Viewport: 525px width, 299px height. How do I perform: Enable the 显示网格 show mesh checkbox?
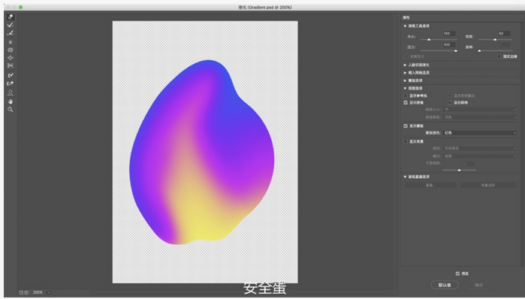click(450, 103)
